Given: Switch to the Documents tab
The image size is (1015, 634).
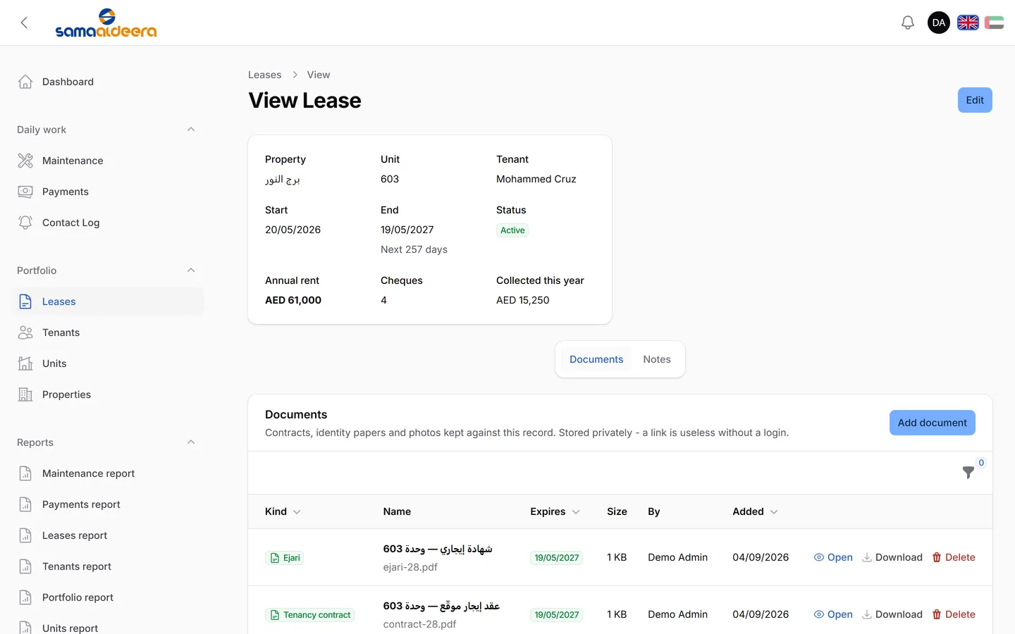Looking at the screenshot, I should click(596, 359).
